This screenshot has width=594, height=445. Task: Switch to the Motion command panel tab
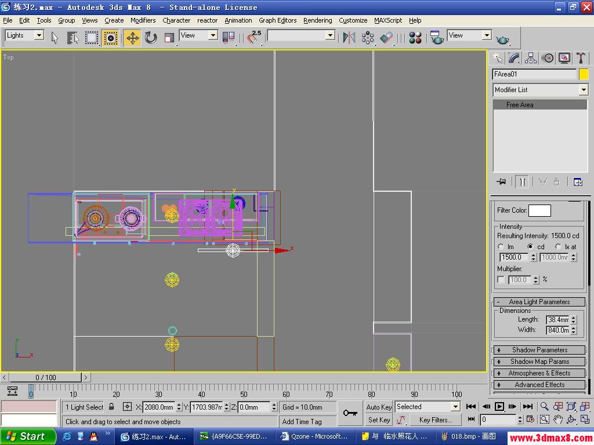pos(548,58)
